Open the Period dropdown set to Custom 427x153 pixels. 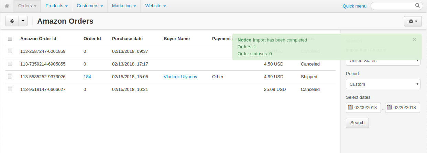(x=383, y=84)
